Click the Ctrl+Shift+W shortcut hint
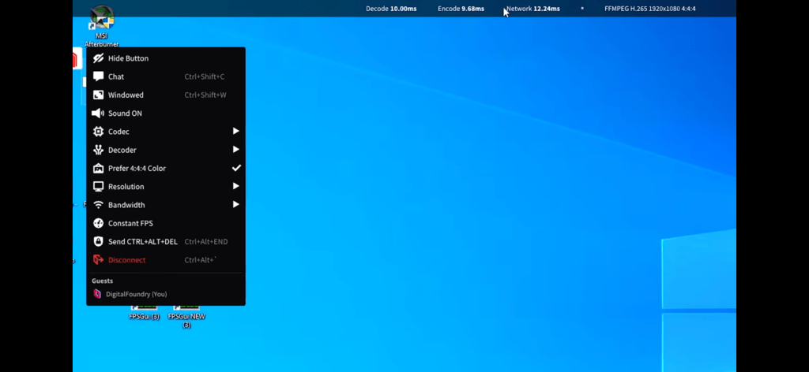This screenshot has height=372, width=809. (x=205, y=95)
